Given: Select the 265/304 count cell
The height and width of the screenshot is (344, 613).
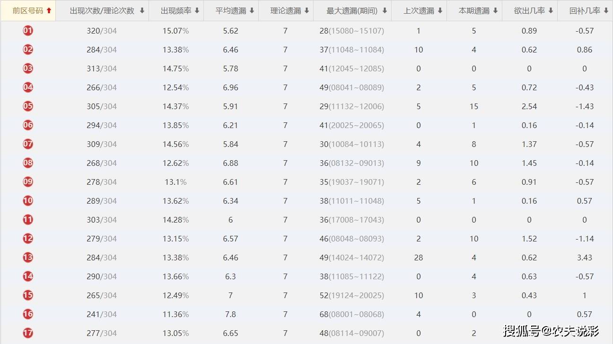Looking at the screenshot, I should click(x=102, y=295).
